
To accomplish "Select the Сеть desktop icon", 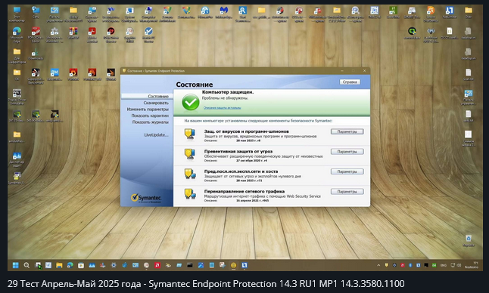I will pyautogui.click(x=36, y=12).
